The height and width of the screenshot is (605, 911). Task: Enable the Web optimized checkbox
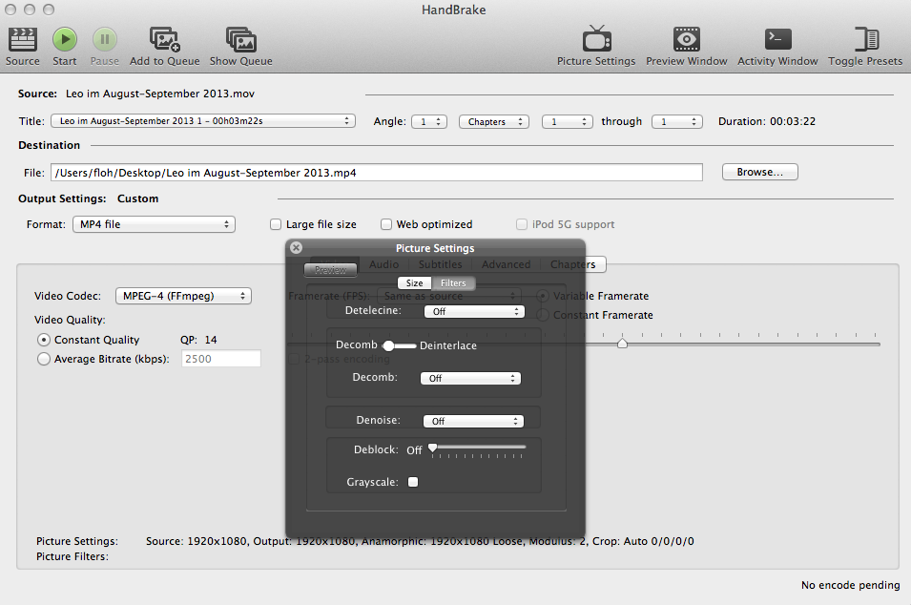click(385, 224)
